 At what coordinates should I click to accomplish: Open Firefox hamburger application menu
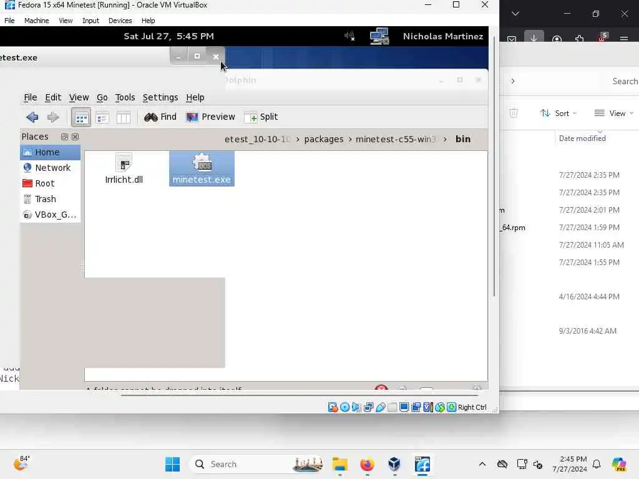point(624,39)
